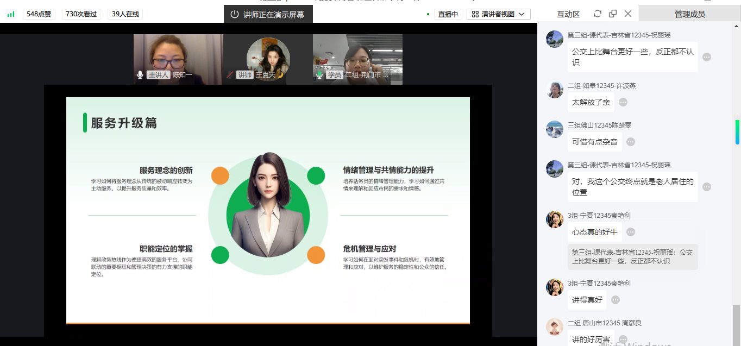Screen dimensions: 741x346
Task: Open more options for the 可惜有点杂音 message
Action: pos(631,142)
